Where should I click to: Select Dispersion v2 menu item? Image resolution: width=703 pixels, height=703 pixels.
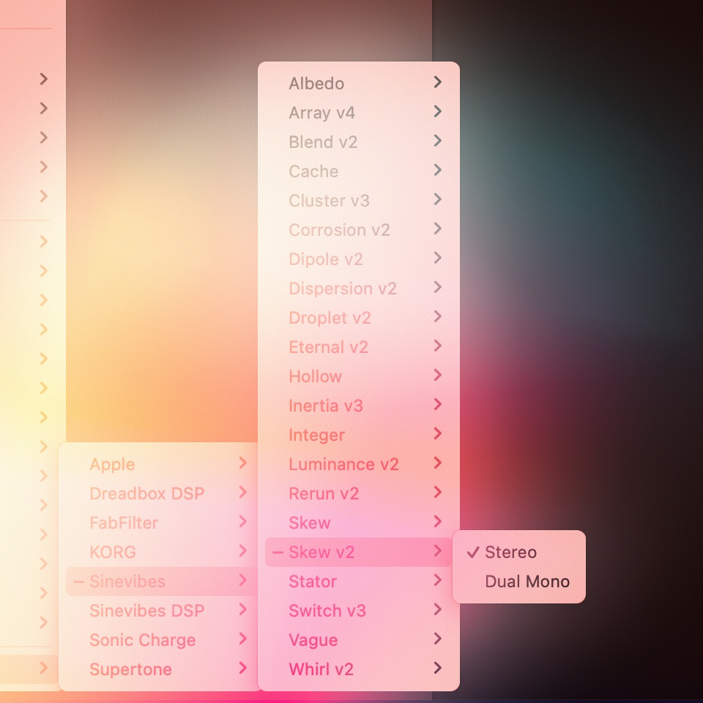[358, 289]
